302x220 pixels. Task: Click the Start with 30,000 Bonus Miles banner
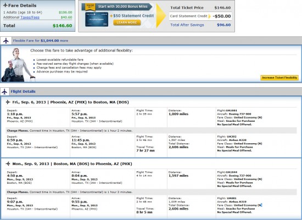click(122, 7)
